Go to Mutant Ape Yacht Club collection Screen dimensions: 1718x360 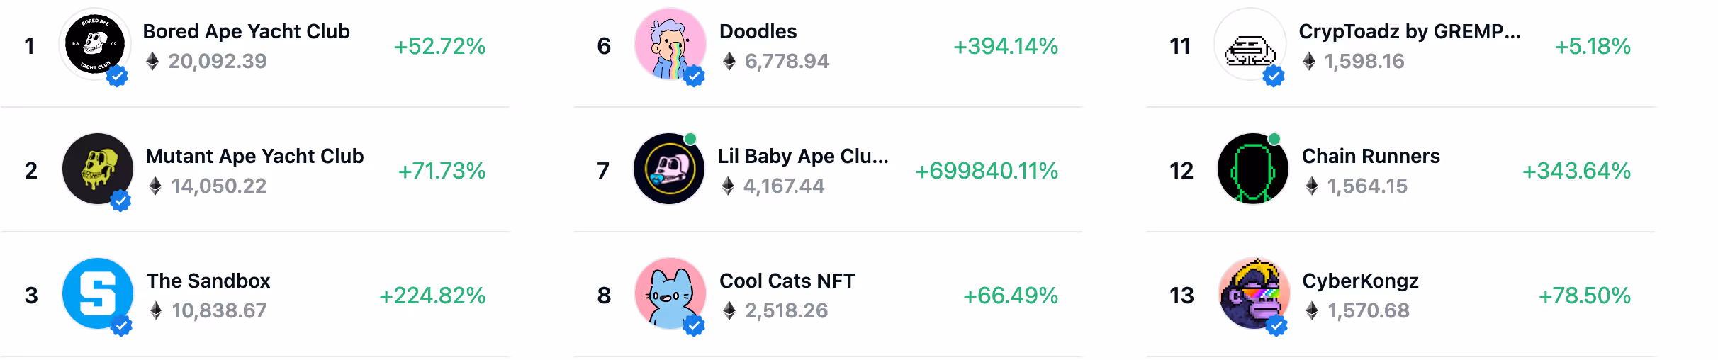coord(254,156)
